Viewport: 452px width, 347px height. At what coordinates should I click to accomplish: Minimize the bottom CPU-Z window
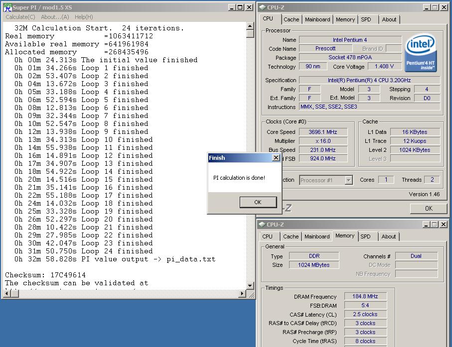[x=427, y=225]
